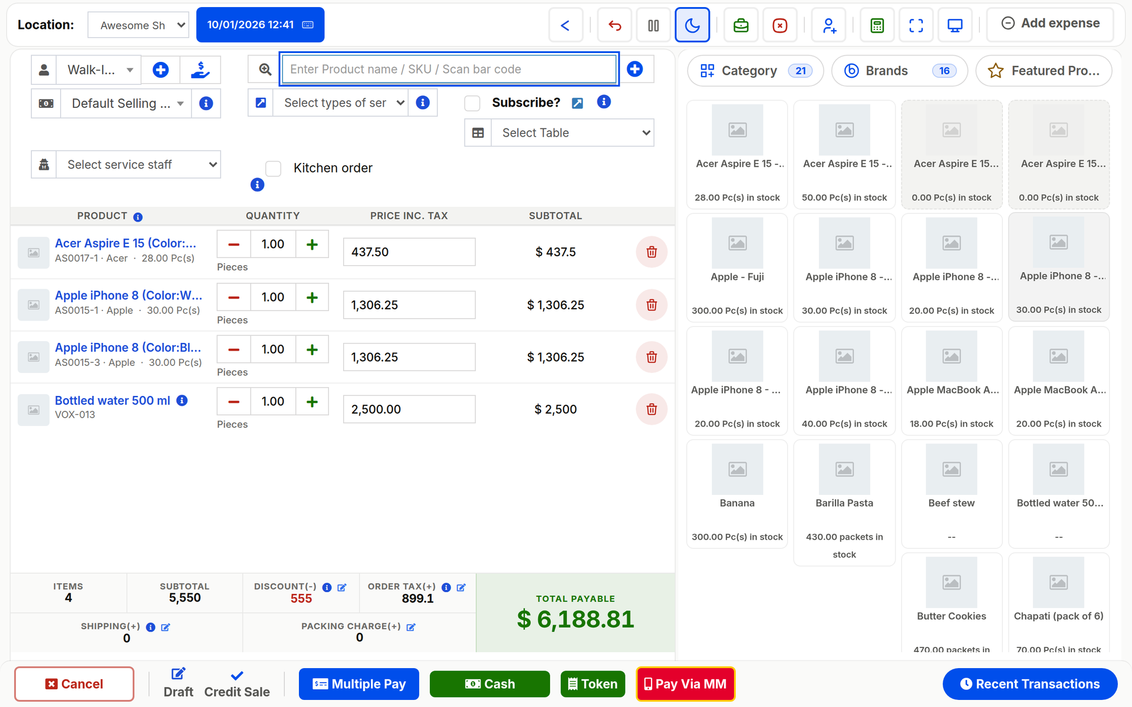Click Multiple Pay button

coord(359,684)
